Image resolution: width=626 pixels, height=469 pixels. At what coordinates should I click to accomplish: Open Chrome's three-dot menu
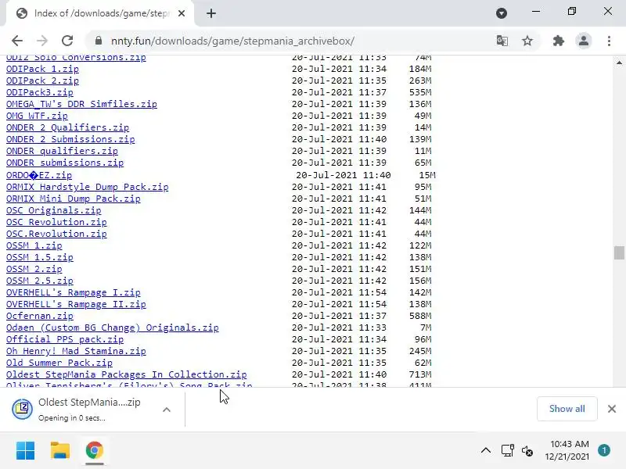(609, 41)
